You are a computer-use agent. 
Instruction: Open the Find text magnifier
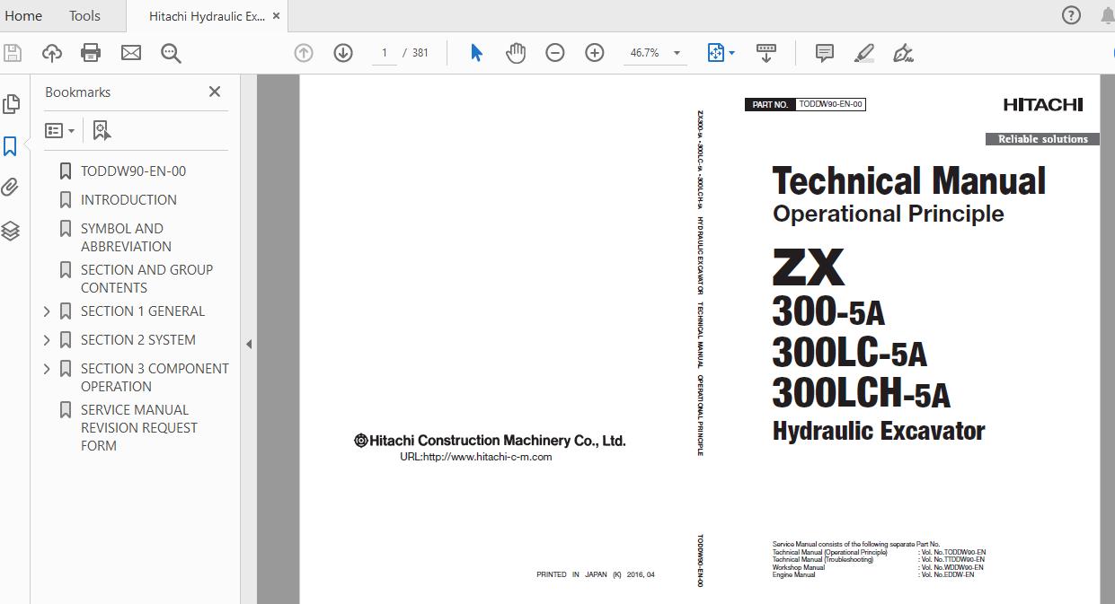pyautogui.click(x=171, y=53)
